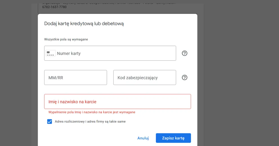This screenshot has width=279, height=146.
Task: Open help icon next to Kod zabezpieczający
Action: point(184,77)
